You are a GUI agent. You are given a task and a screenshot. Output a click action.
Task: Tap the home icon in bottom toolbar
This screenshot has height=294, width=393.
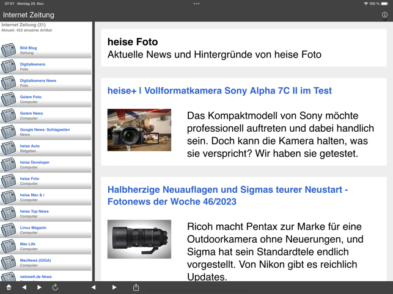pos(9,287)
